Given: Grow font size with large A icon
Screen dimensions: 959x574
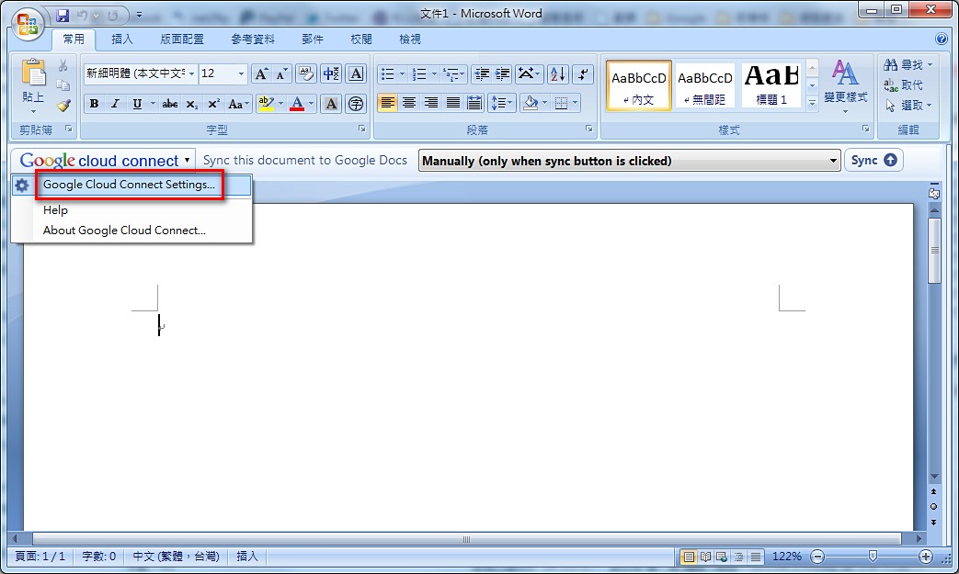Looking at the screenshot, I should (261, 74).
